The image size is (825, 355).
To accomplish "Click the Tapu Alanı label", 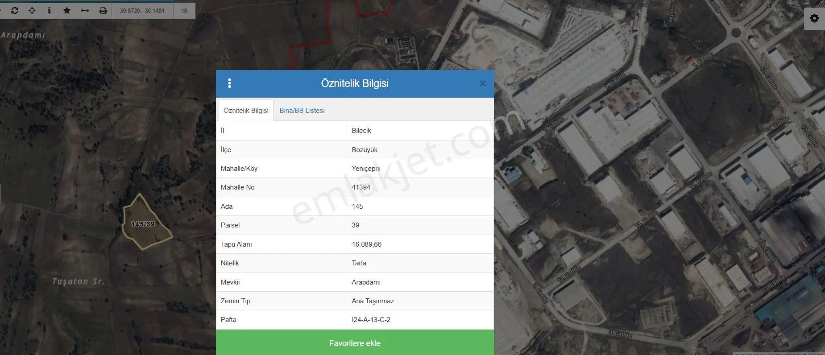I will [x=236, y=244].
